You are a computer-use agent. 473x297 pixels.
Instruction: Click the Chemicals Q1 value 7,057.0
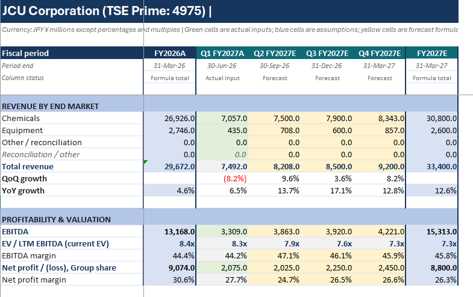click(x=222, y=118)
